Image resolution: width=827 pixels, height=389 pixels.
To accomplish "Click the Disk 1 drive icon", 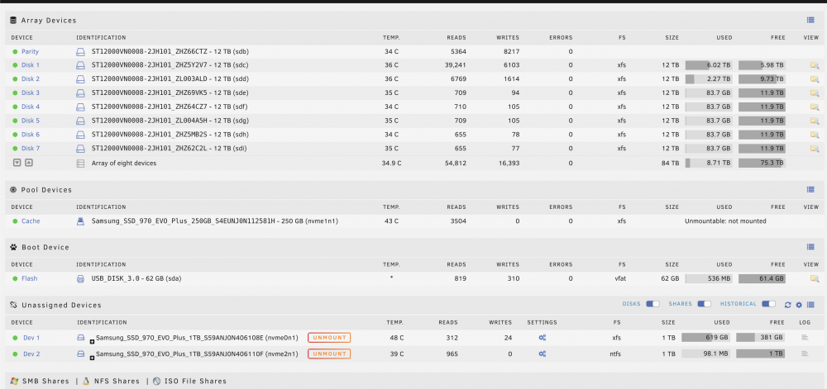I will click(80, 65).
